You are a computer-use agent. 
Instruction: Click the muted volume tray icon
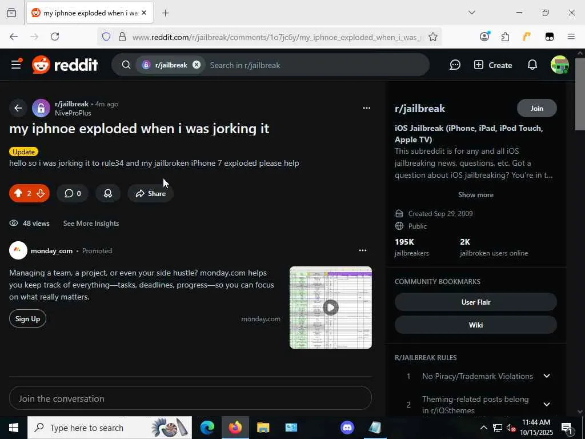(x=511, y=428)
